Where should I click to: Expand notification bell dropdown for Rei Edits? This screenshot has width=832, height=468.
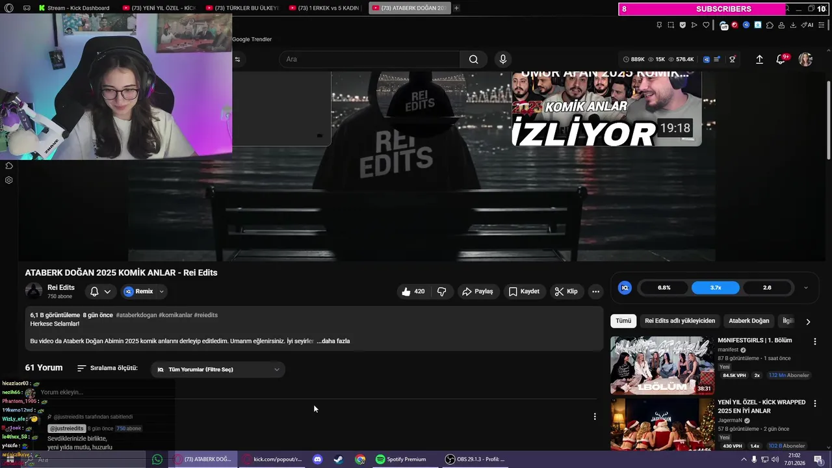[101, 291]
